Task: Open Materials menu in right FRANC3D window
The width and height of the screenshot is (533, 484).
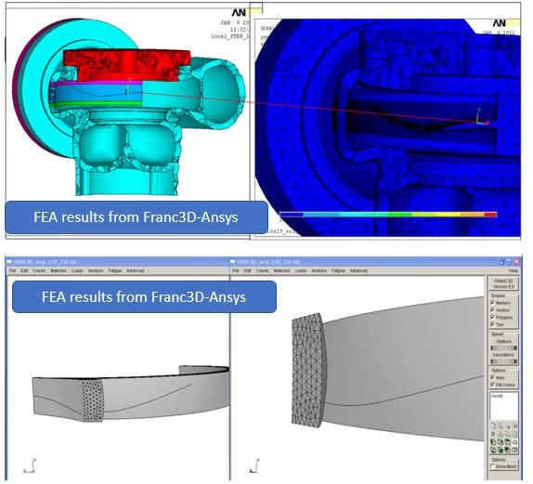Action: click(281, 270)
